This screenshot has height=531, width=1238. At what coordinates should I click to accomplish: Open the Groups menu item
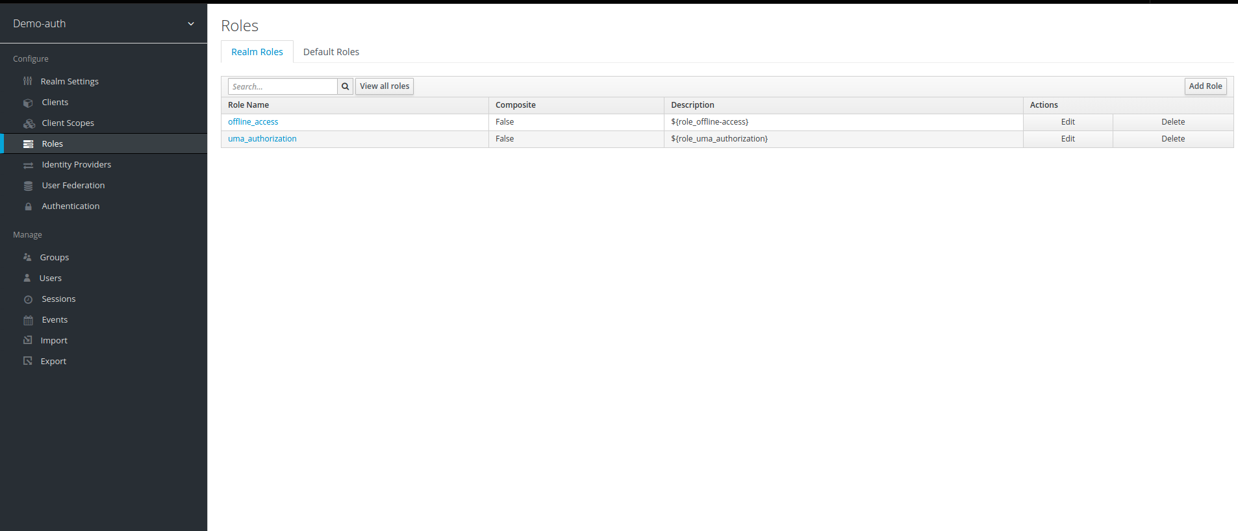coord(54,257)
